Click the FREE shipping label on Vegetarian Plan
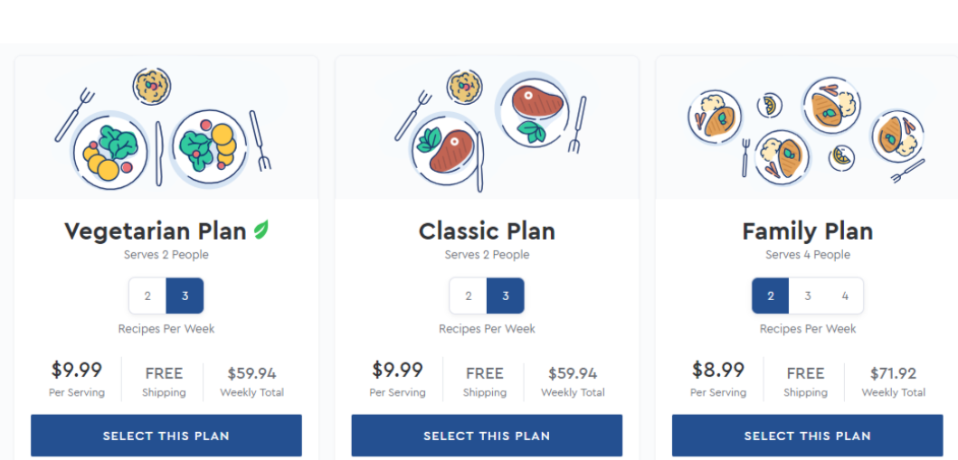Screen dimensions: 958x460 (x=164, y=373)
